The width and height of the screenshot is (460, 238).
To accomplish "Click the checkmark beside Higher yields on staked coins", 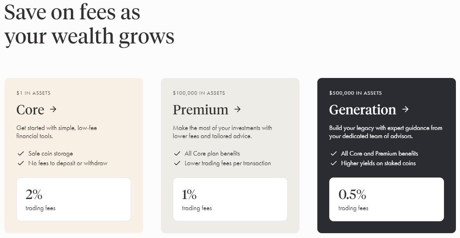I will click(x=334, y=163).
